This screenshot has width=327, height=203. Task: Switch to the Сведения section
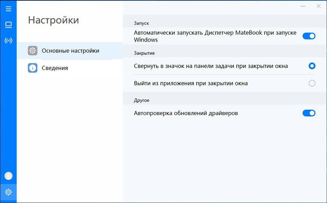tap(55, 68)
